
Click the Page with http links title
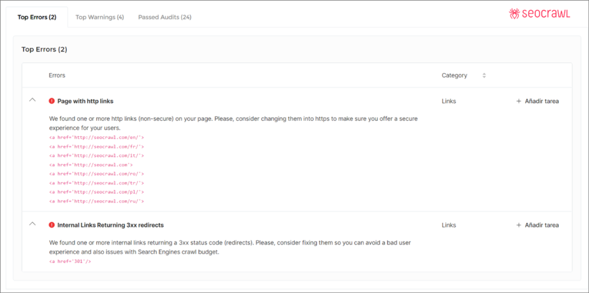click(85, 101)
